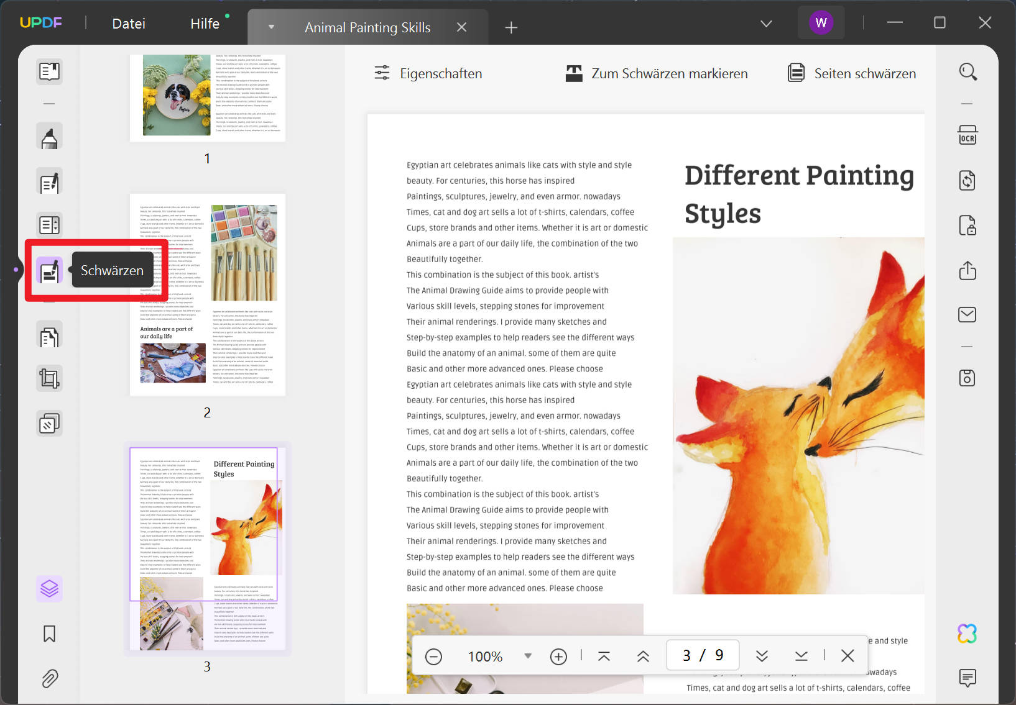Send file by email
The image size is (1016, 705).
[968, 314]
